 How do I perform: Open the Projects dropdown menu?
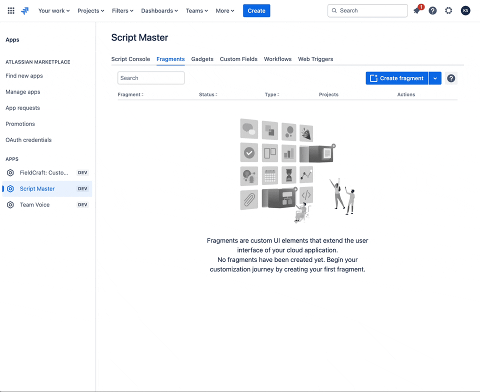click(x=91, y=10)
